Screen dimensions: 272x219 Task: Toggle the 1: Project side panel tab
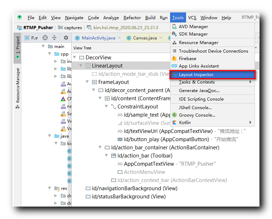(x=17, y=48)
